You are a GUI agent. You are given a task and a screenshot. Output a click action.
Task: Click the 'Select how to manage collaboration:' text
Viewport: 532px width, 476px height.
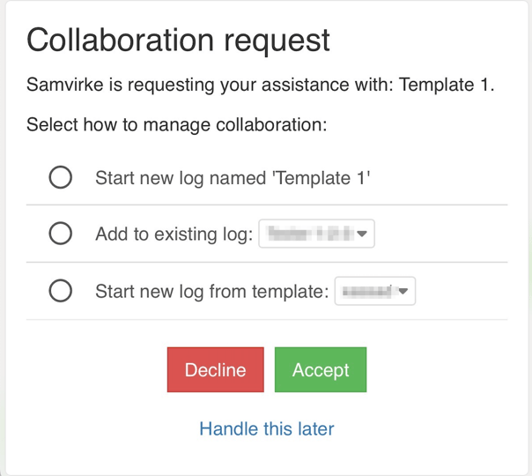click(177, 124)
